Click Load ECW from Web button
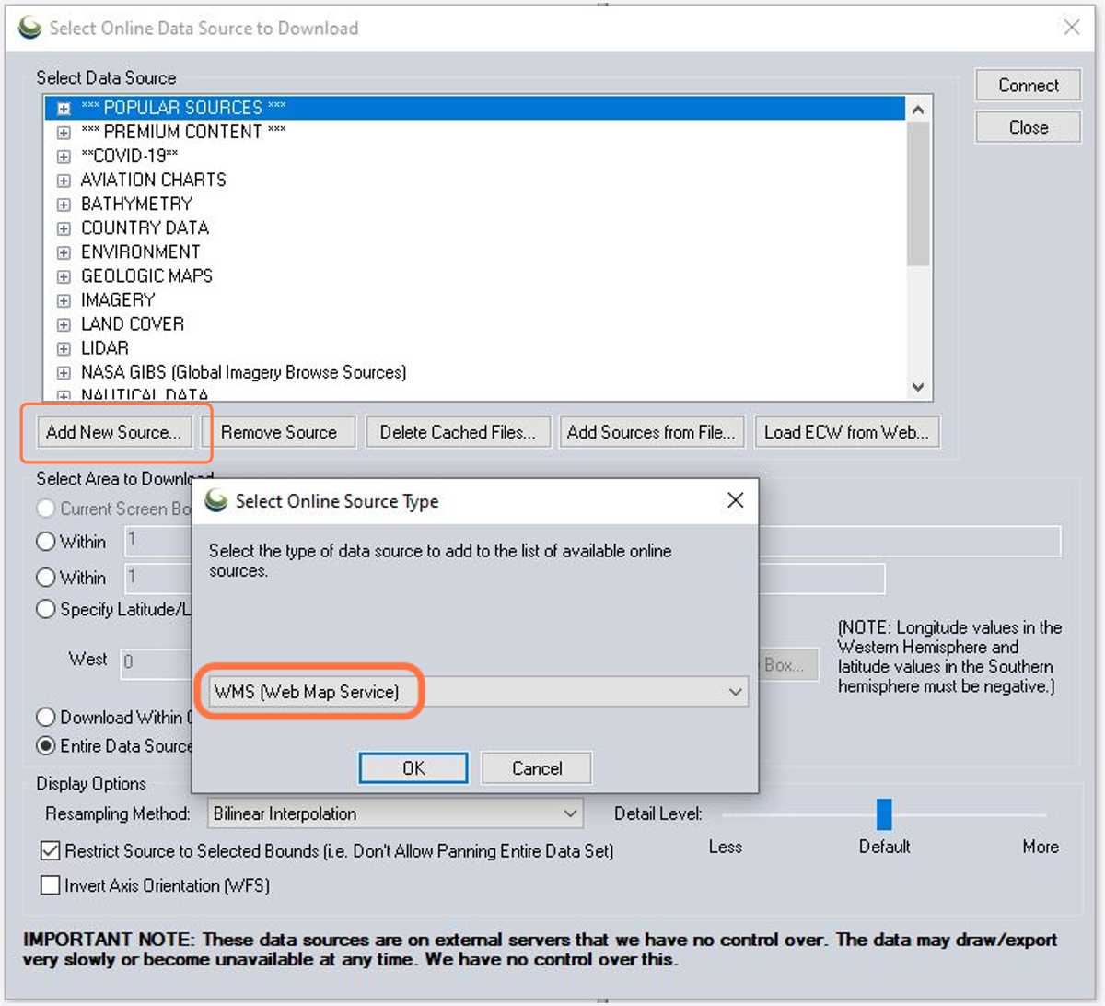The height and width of the screenshot is (1006, 1105). coord(847,432)
